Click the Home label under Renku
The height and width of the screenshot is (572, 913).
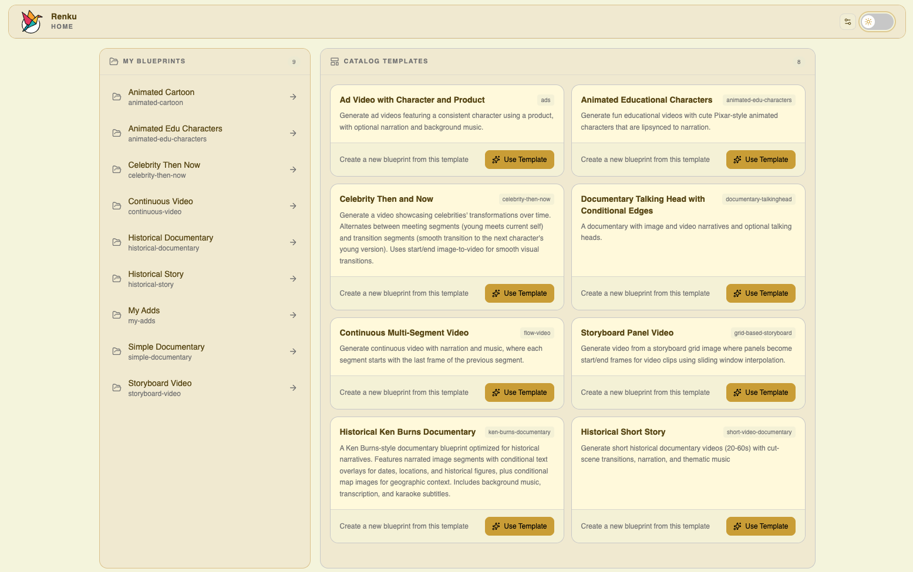pos(62,27)
